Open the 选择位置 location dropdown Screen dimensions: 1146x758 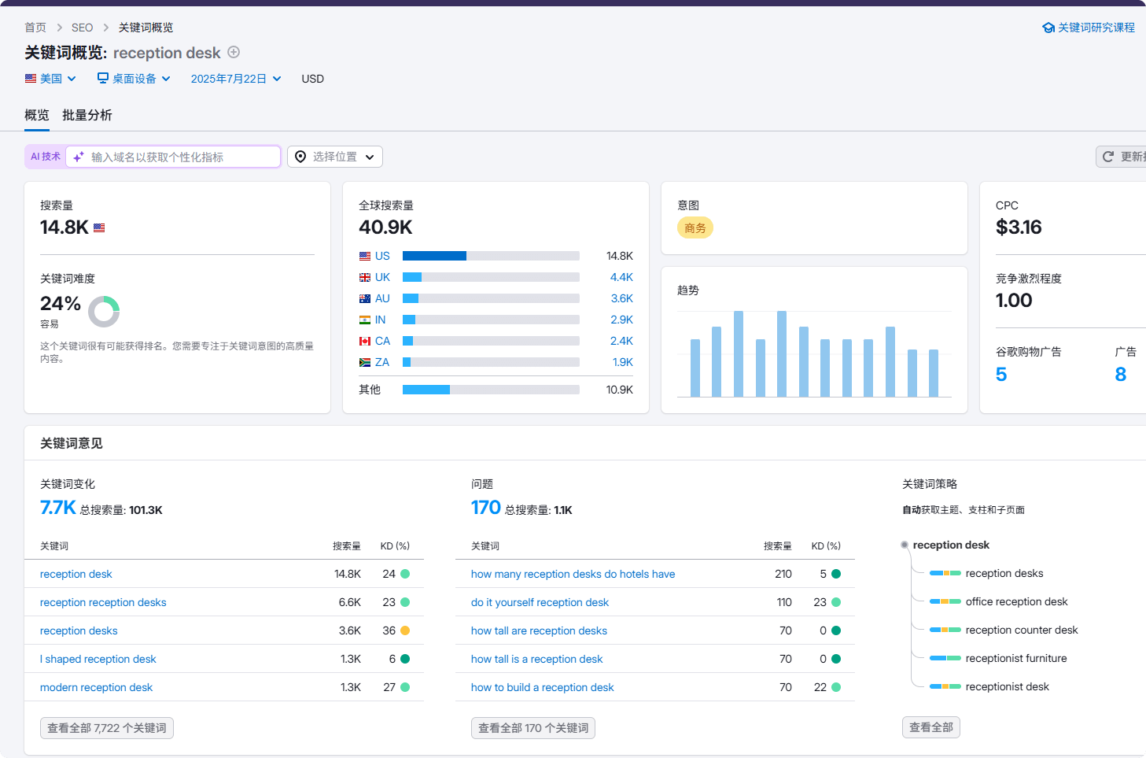[335, 157]
